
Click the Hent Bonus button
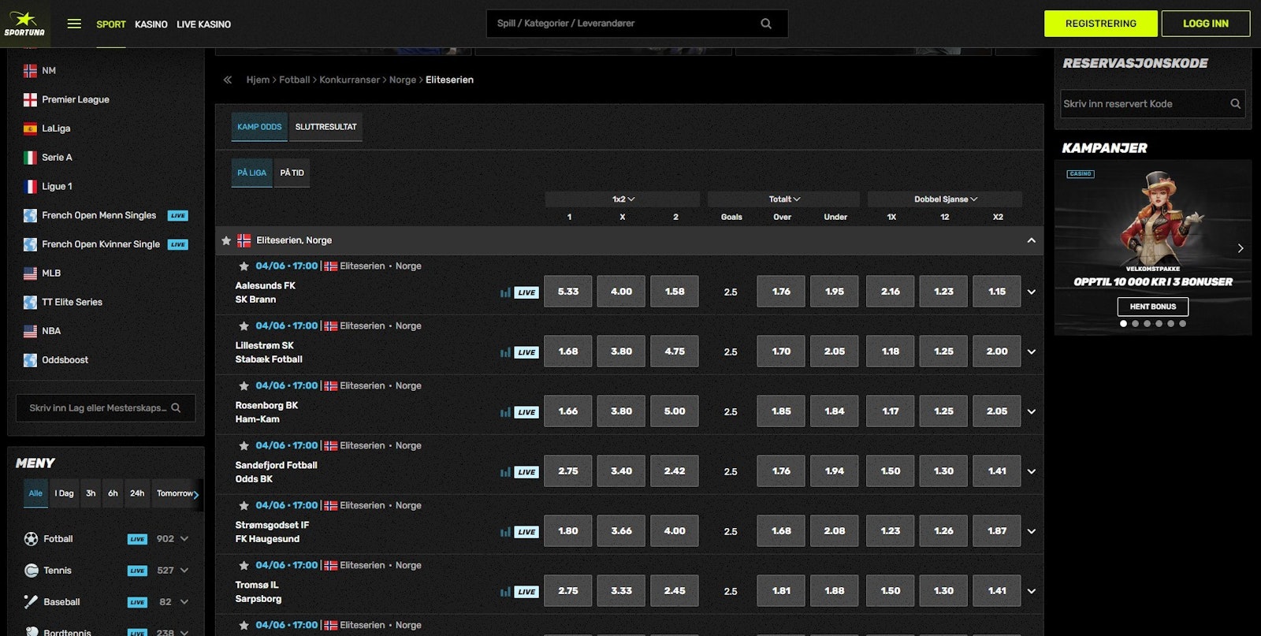coord(1152,307)
